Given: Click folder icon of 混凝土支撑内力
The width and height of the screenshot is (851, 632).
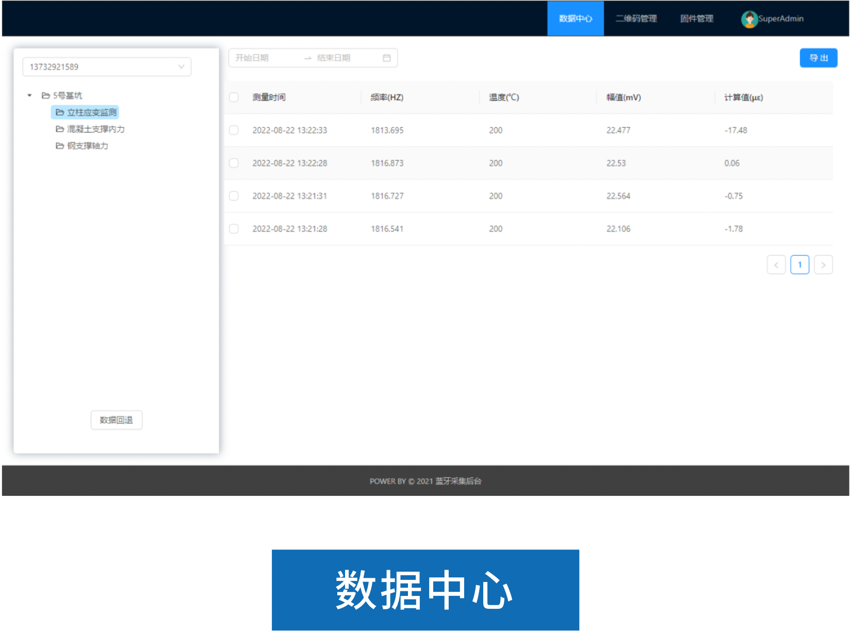Looking at the screenshot, I should [60, 129].
